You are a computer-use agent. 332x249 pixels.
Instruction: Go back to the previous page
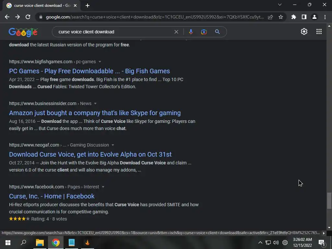[x=7, y=17]
